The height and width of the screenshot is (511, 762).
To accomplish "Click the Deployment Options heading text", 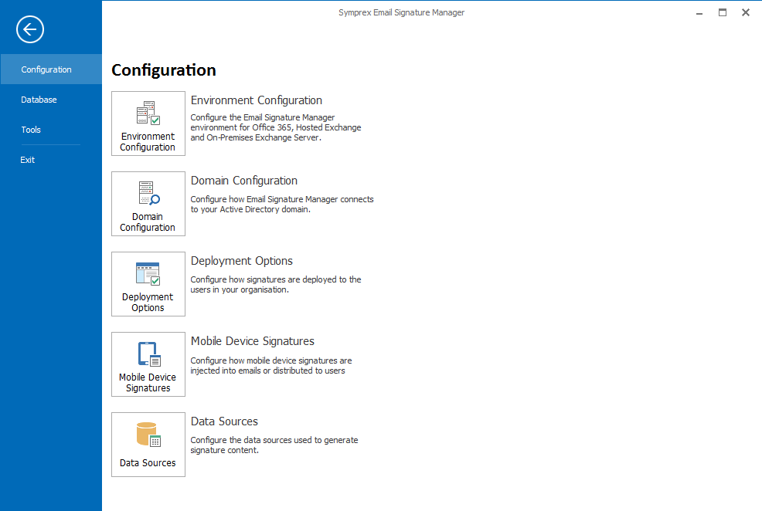I will coord(242,261).
